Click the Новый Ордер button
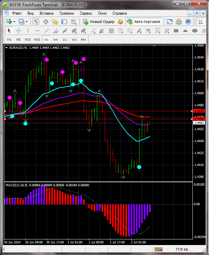209x255 pixels. 99,22
